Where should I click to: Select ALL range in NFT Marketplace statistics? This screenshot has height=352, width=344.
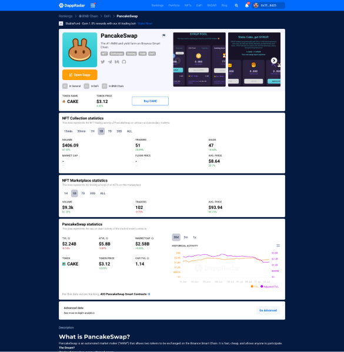(x=103, y=193)
